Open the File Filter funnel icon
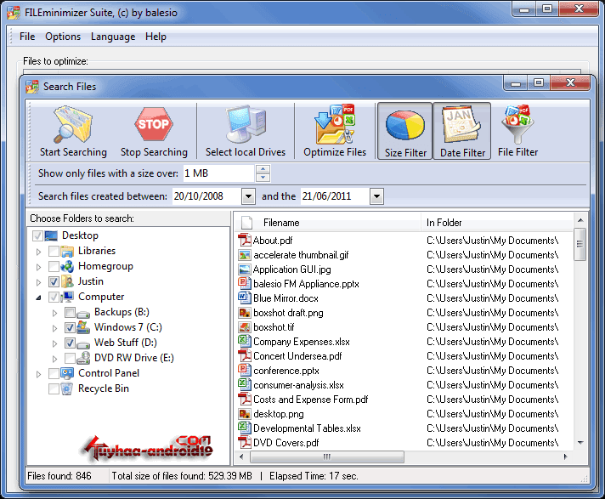 tap(517, 124)
